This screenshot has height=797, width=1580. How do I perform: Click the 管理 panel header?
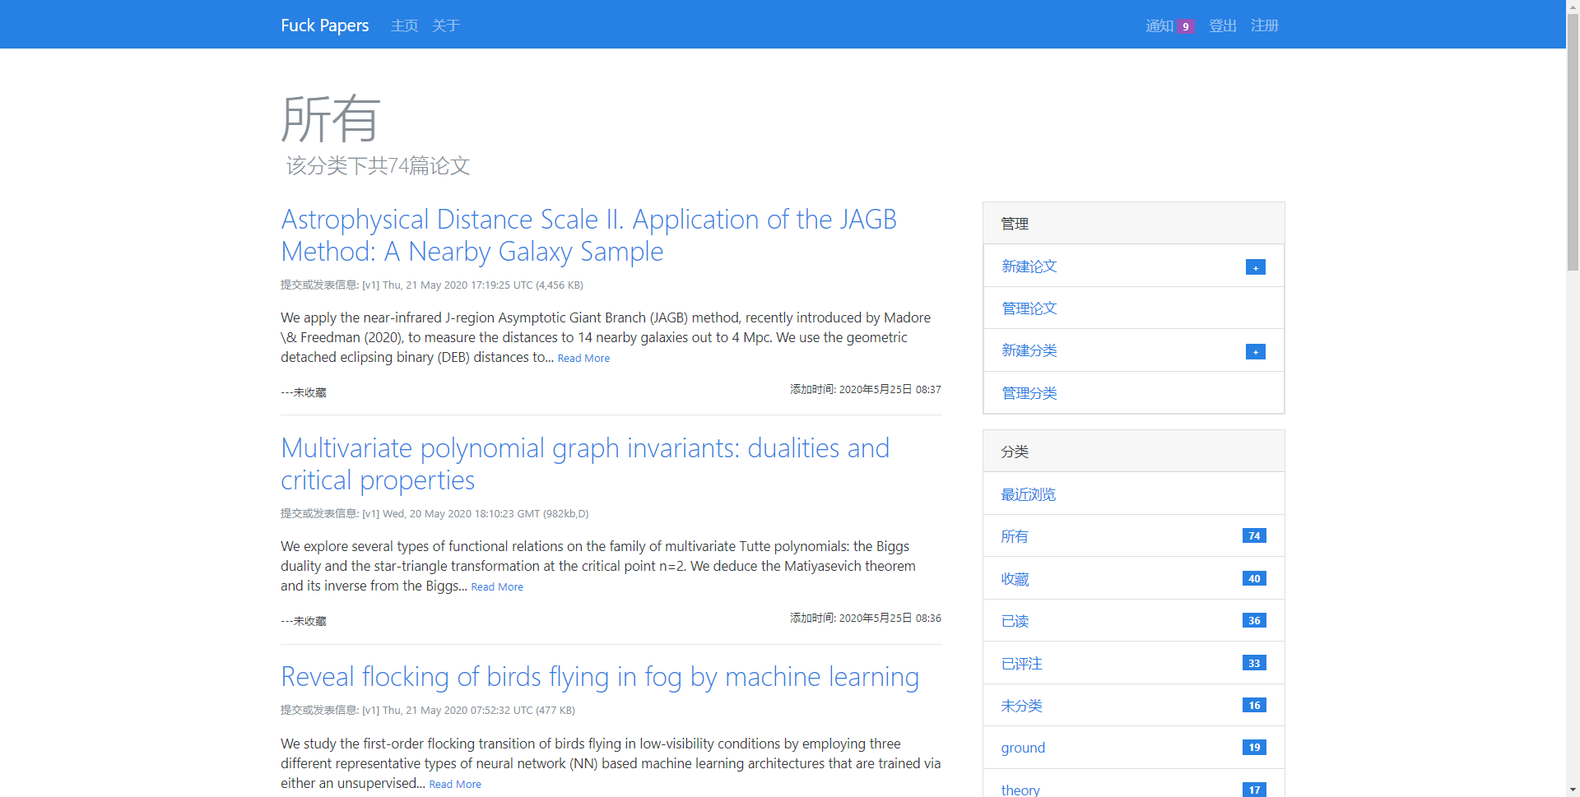click(1133, 223)
